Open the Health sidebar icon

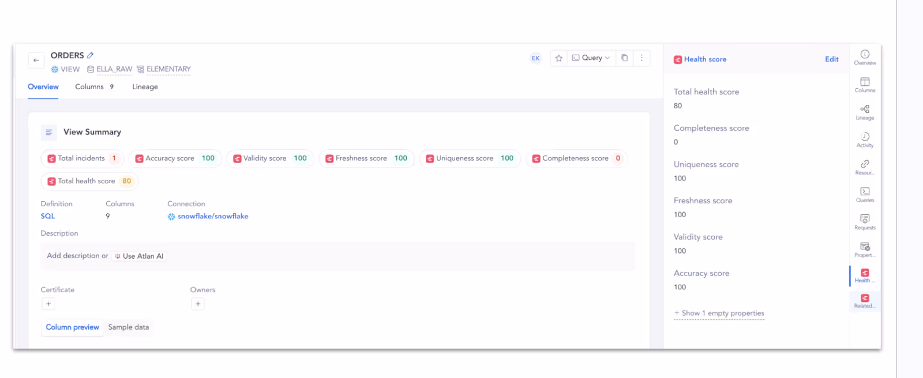pos(865,276)
